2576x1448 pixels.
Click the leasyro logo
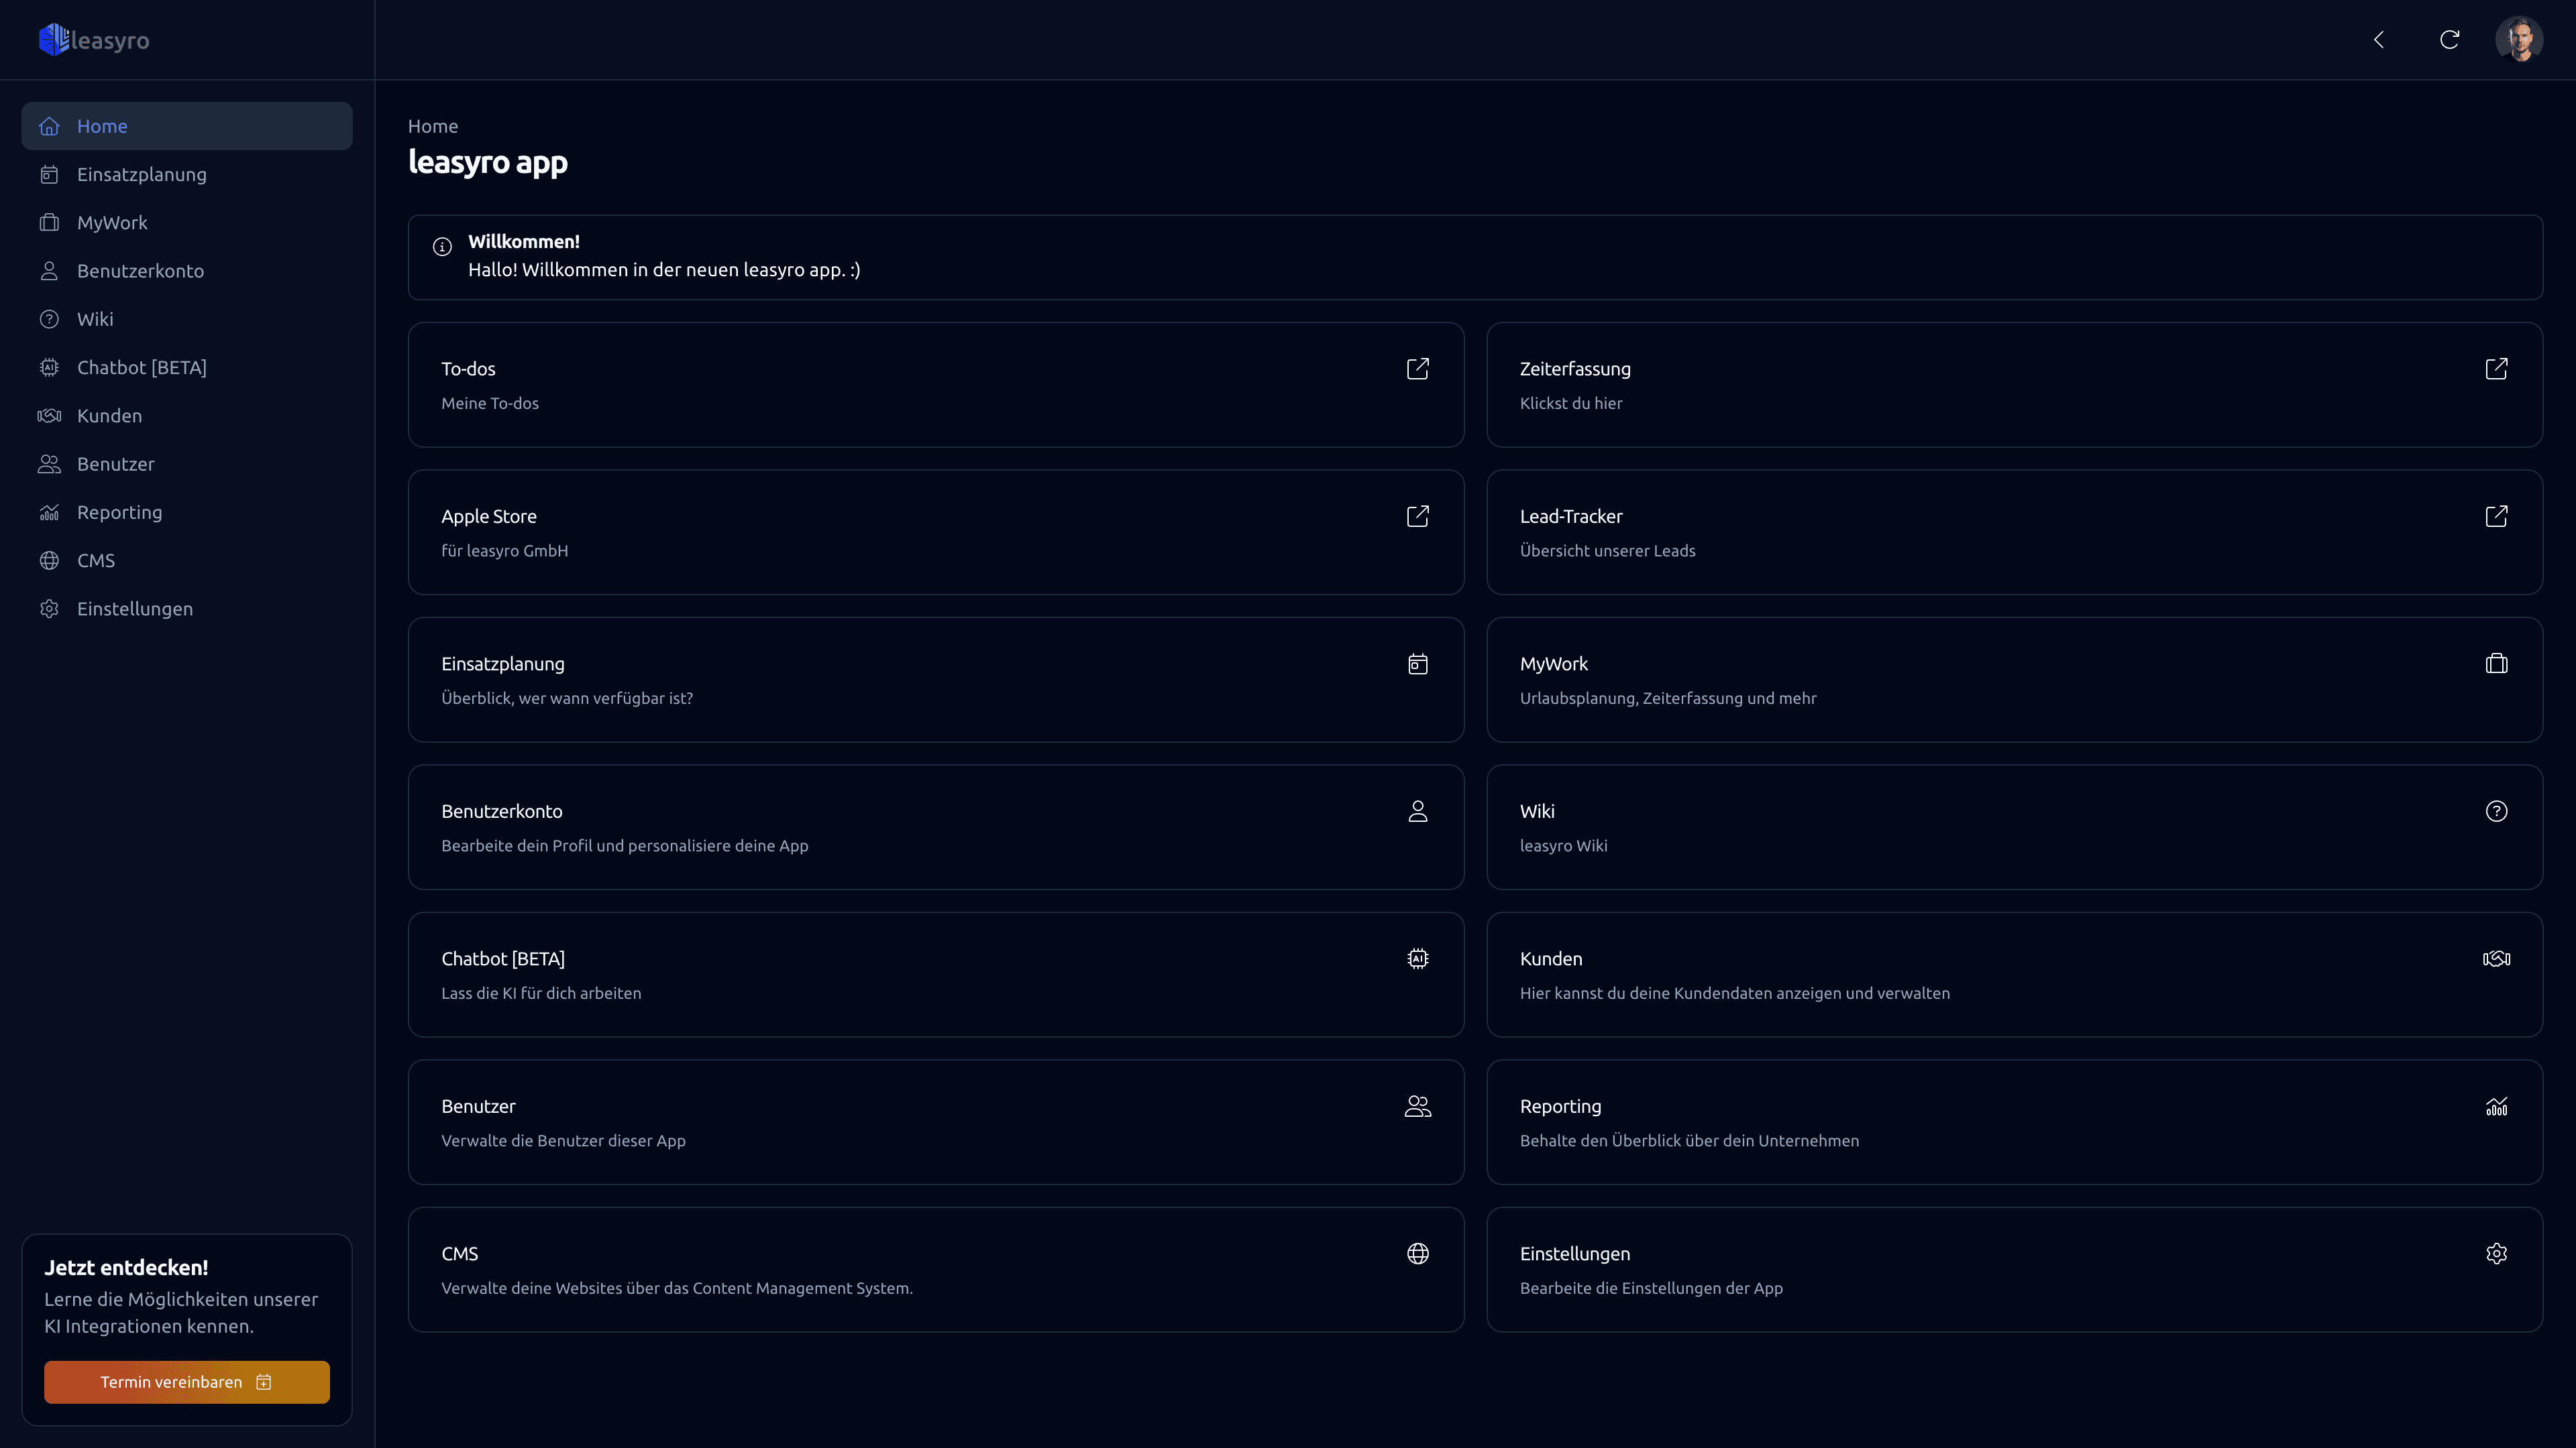[x=94, y=40]
